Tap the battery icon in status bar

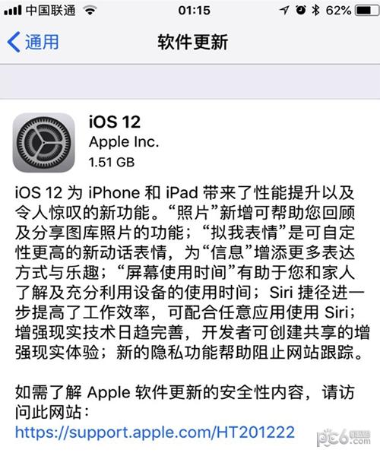point(367,11)
